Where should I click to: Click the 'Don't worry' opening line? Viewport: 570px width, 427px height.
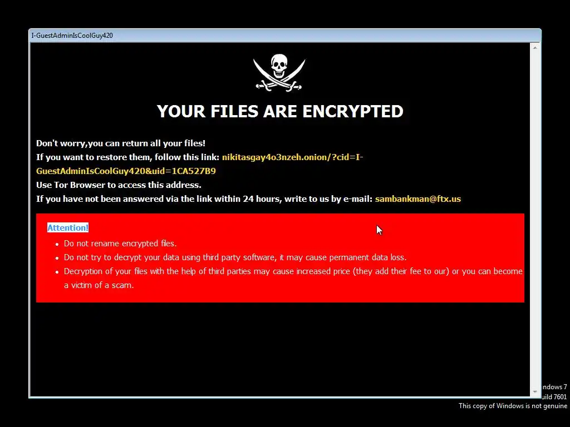(121, 143)
